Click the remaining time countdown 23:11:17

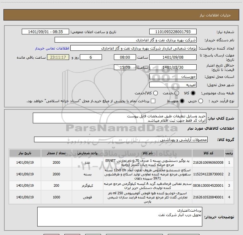point(58,57)
